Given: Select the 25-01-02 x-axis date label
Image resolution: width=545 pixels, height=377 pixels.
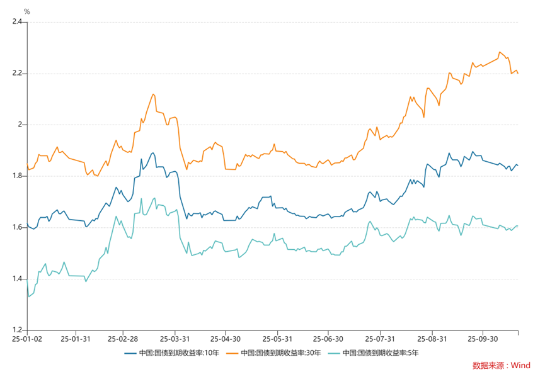Looking at the screenshot, I should coord(26,337).
